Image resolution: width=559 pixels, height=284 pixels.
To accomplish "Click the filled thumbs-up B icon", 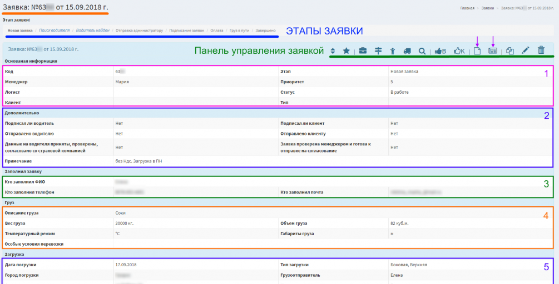I will click(x=441, y=51).
